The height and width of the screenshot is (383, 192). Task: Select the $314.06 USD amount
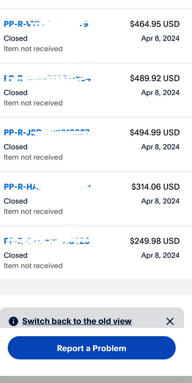(x=155, y=187)
